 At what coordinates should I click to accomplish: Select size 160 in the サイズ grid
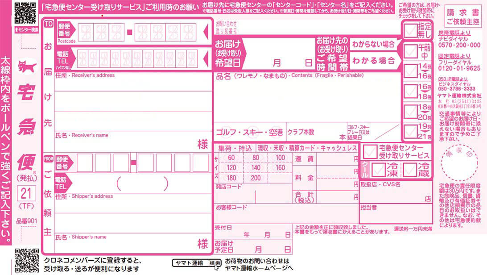[x=280, y=168]
